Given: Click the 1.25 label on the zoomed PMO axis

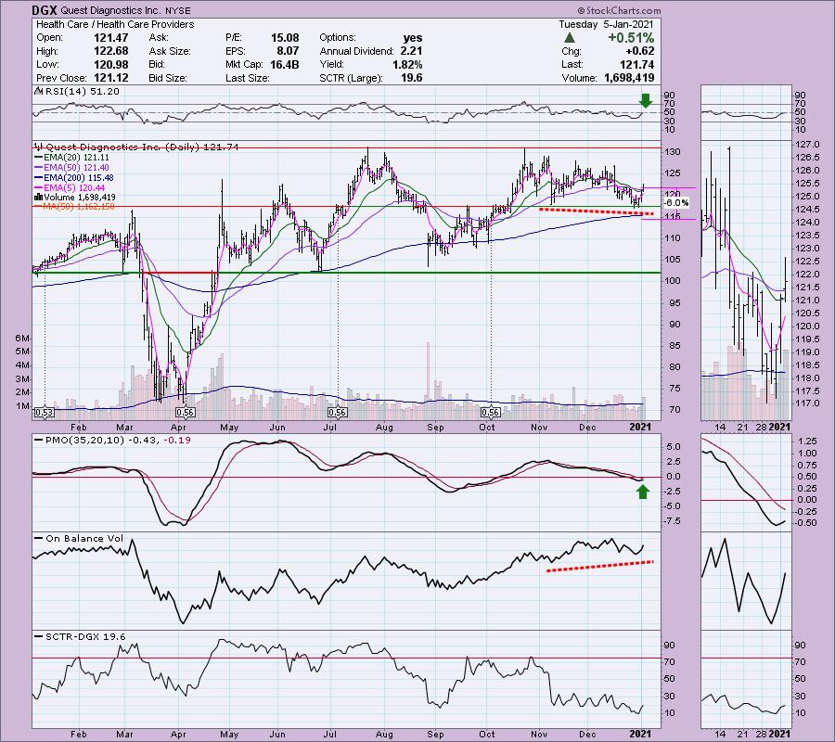Looking at the screenshot, I should click(807, 441).
